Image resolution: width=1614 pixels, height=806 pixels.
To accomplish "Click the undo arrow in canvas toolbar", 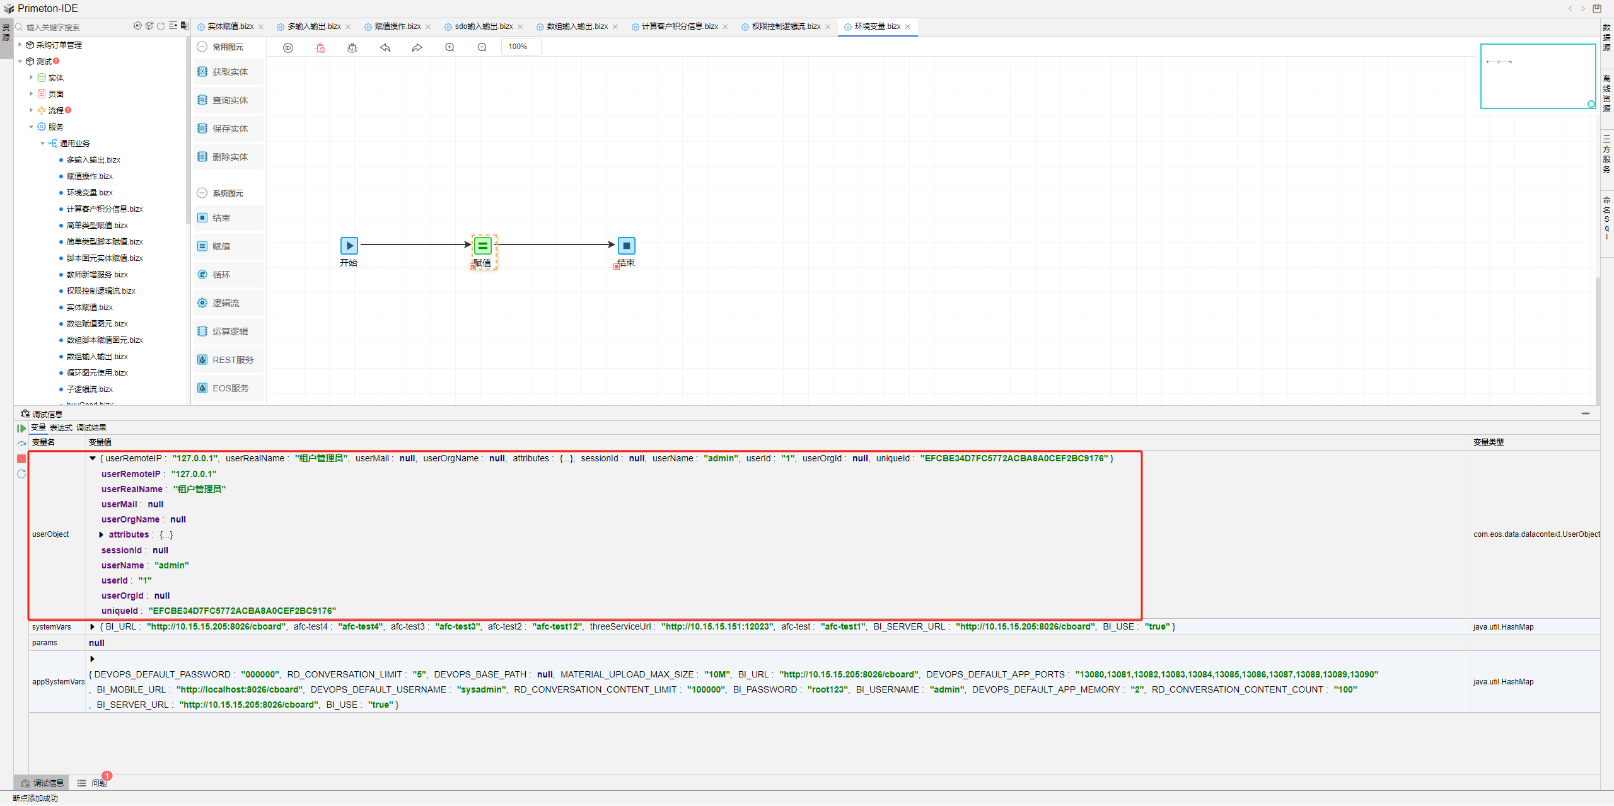I will [385, 48].
